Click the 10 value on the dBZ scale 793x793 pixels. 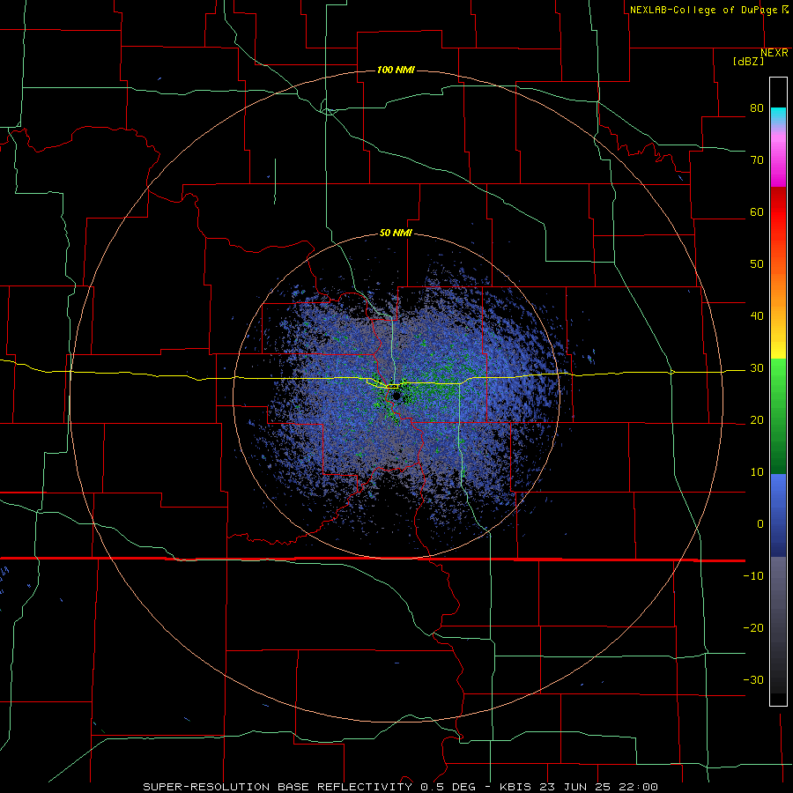click(757, 472)
